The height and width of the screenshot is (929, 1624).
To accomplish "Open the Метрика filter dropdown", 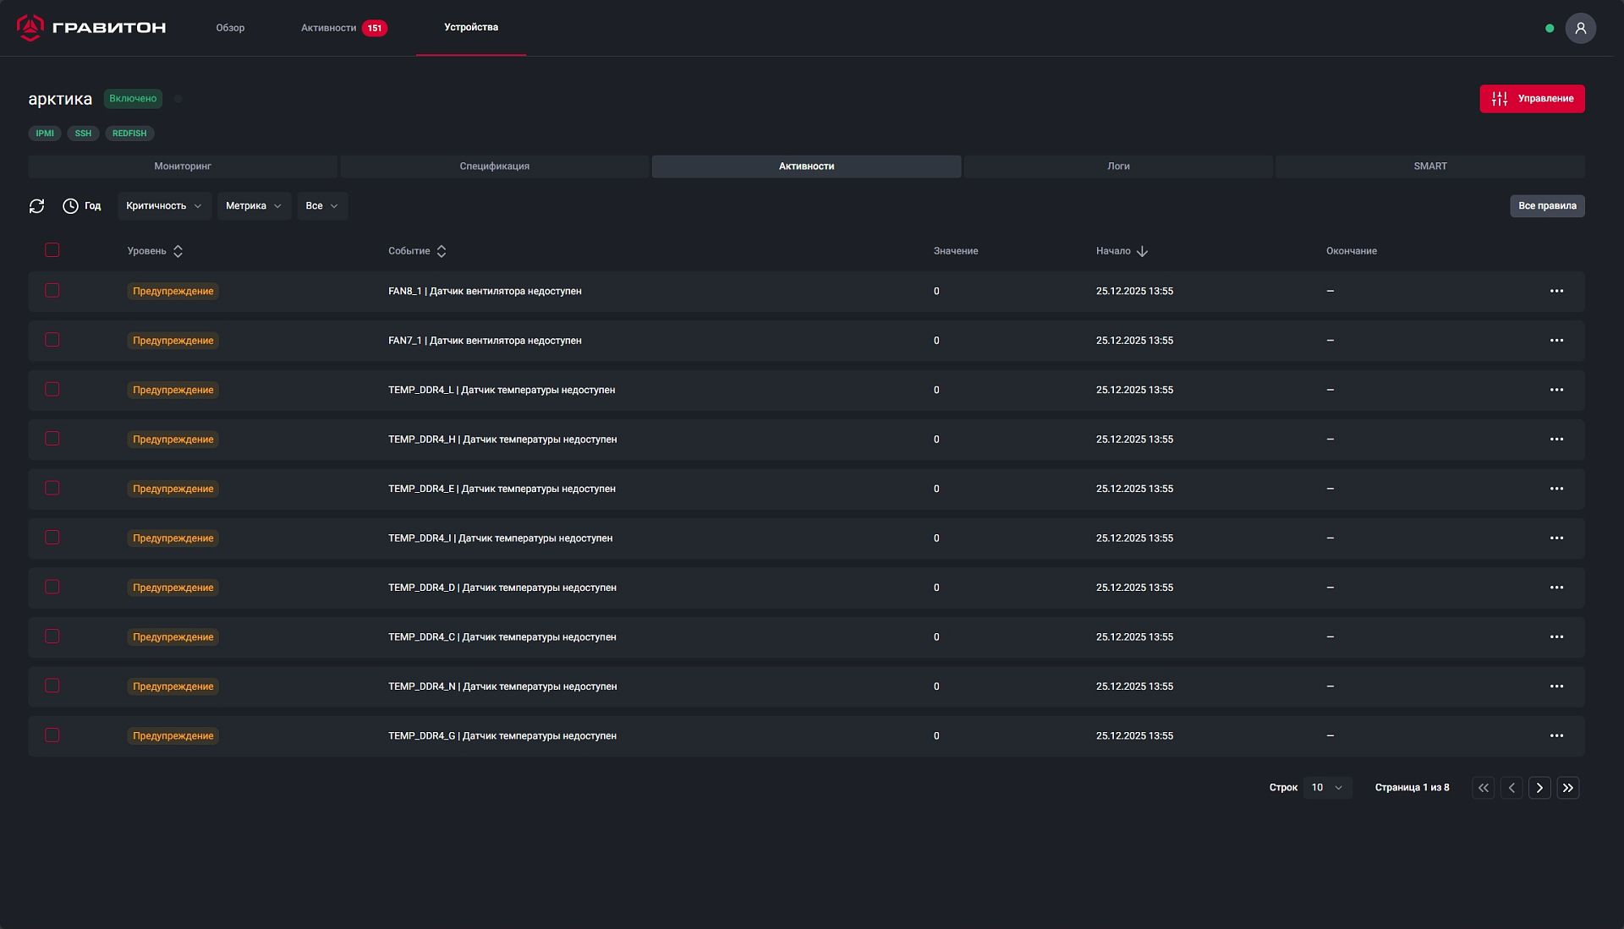I will point(254,206).
